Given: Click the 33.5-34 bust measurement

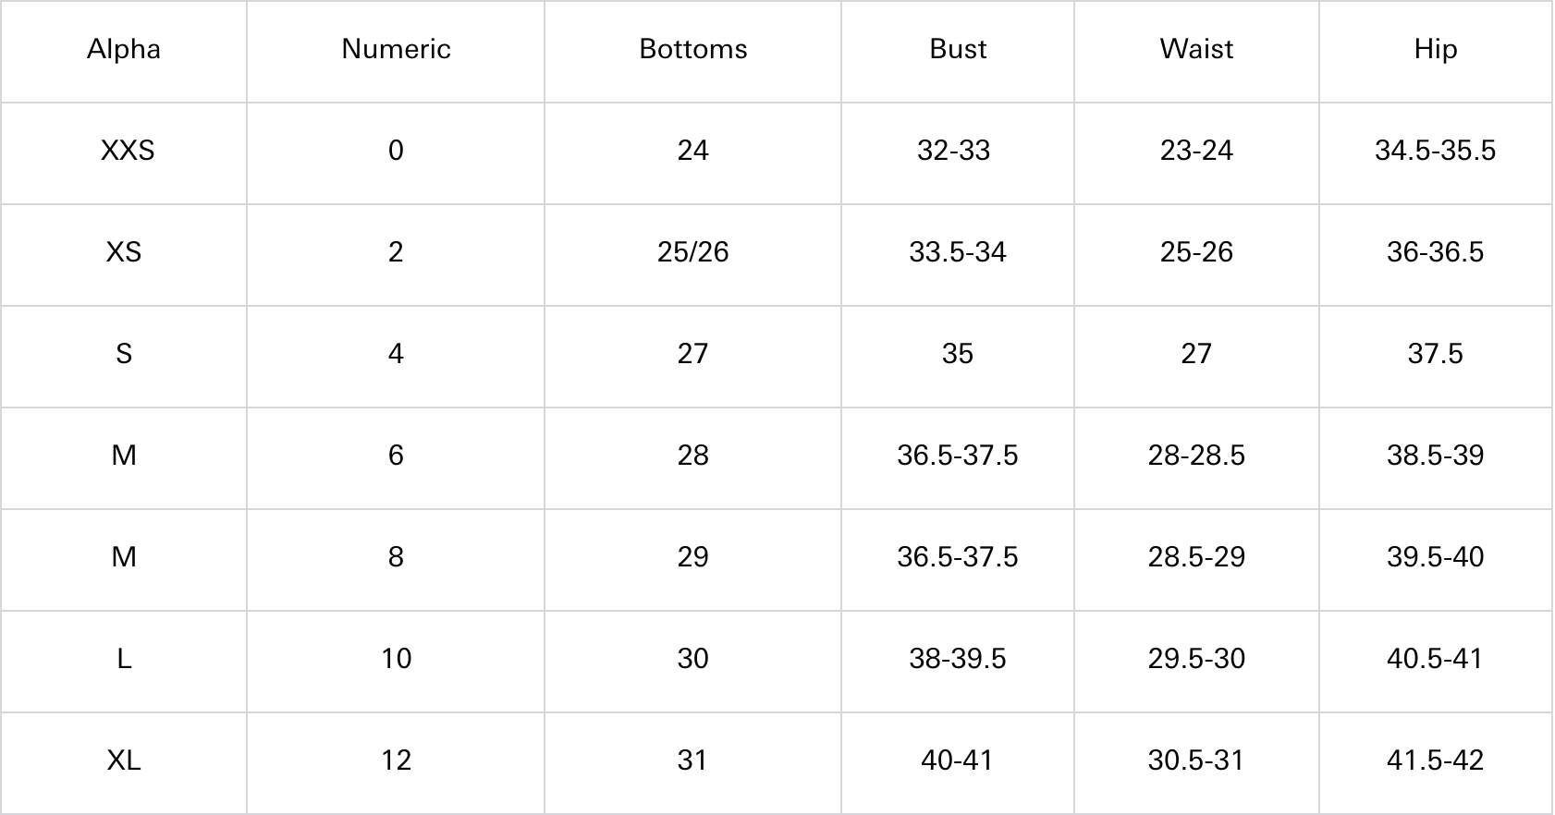Looking at the screenshot, I should [x=958, y=252].
